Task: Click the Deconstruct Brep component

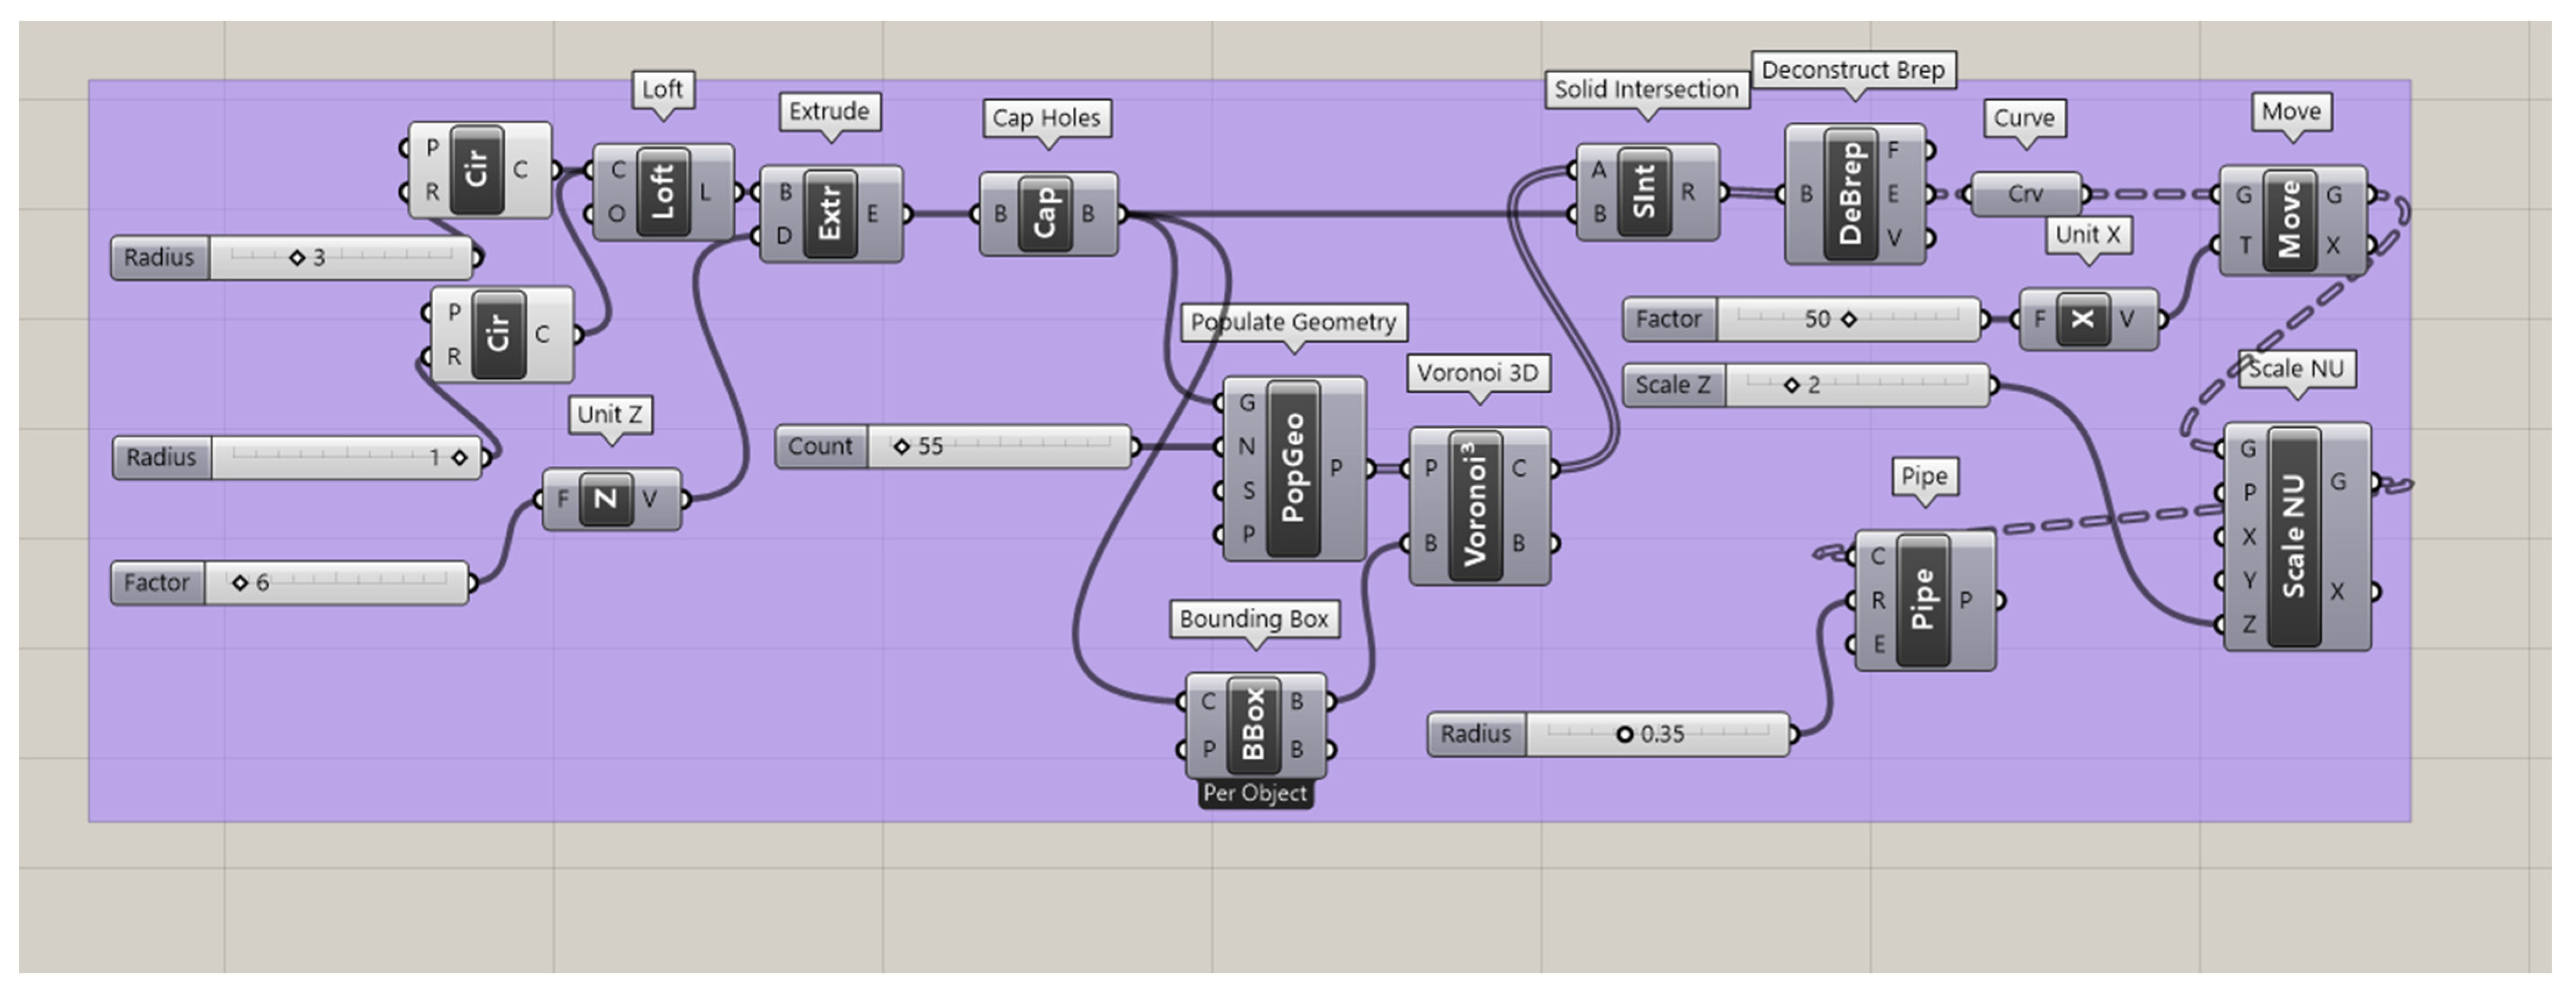Action: coord(1851,194)
